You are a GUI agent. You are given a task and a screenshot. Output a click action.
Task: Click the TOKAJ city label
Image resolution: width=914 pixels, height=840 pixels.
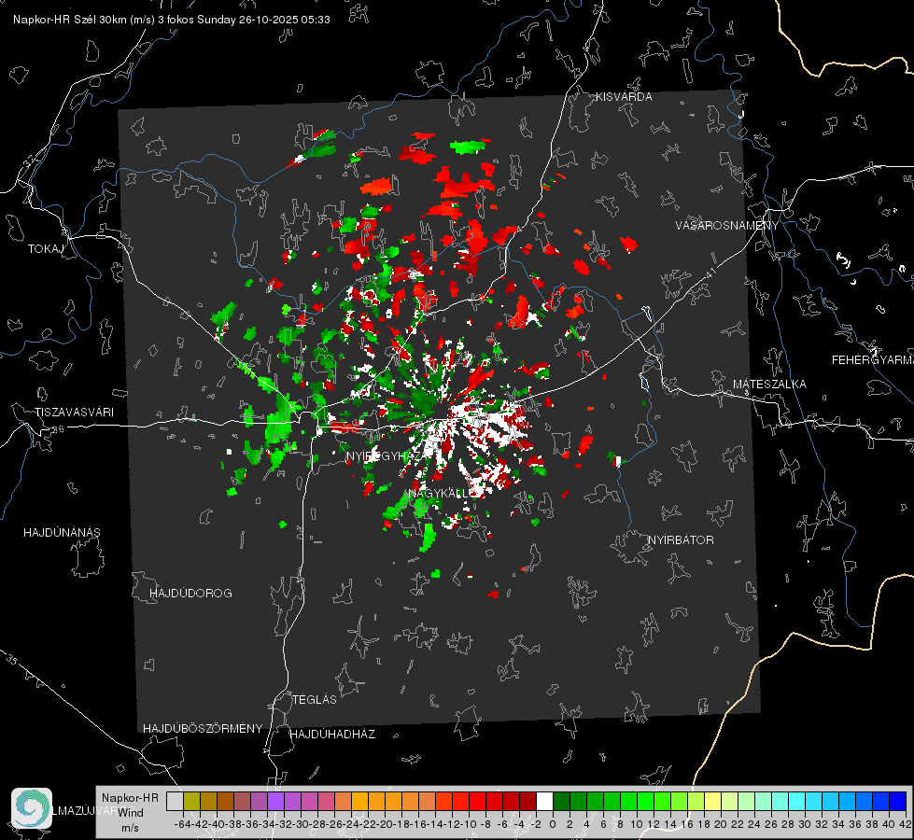[46, 249]
